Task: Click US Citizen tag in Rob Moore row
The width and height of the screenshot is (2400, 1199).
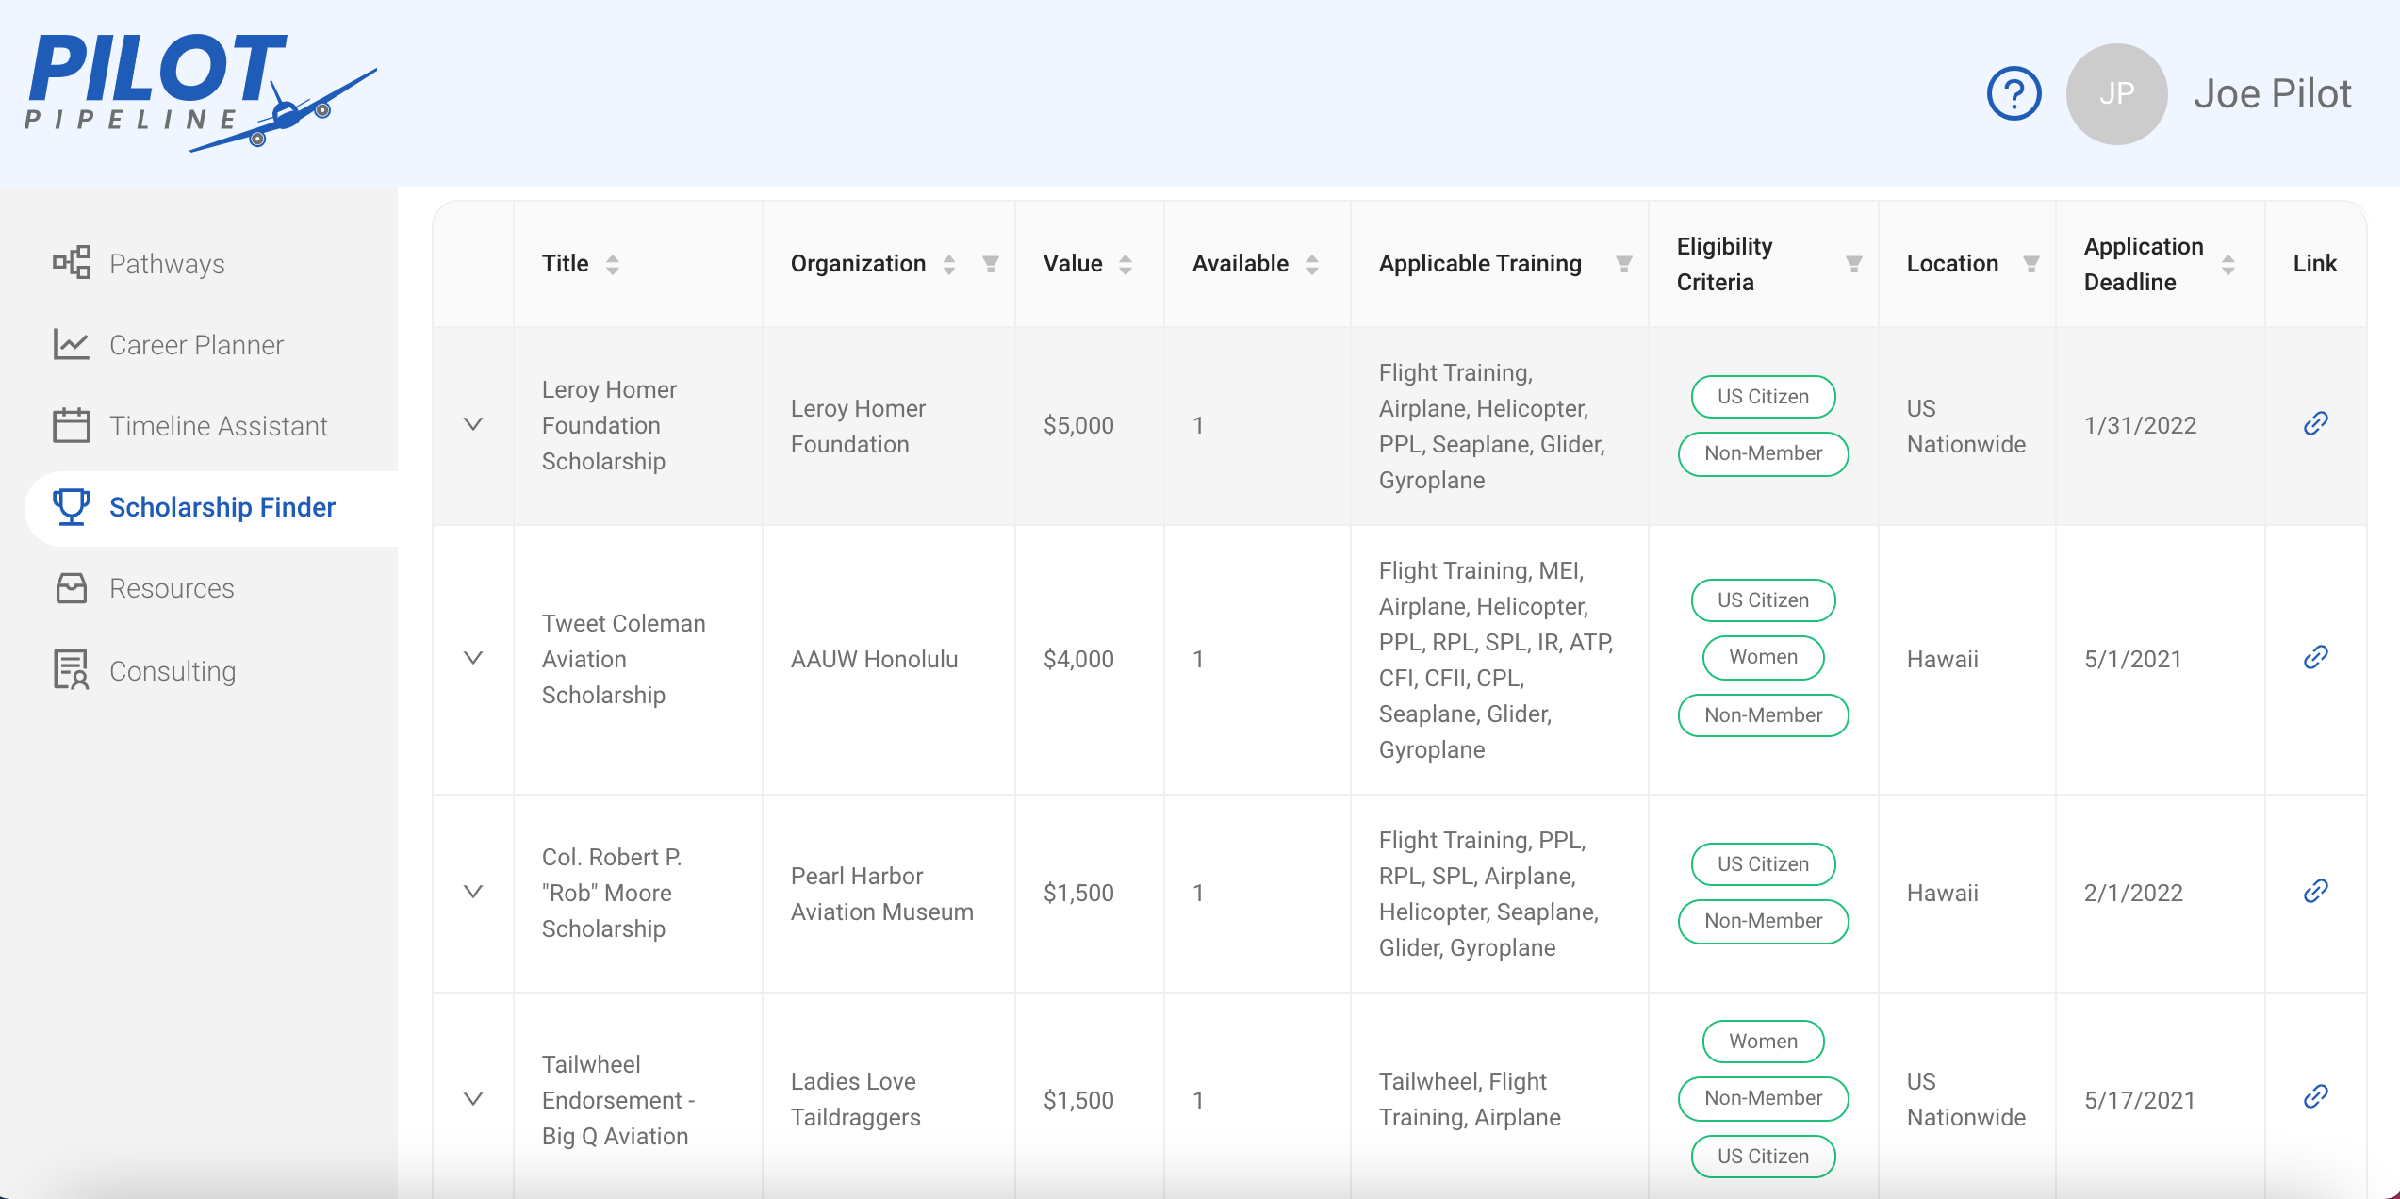Action: coord(1763,864)
